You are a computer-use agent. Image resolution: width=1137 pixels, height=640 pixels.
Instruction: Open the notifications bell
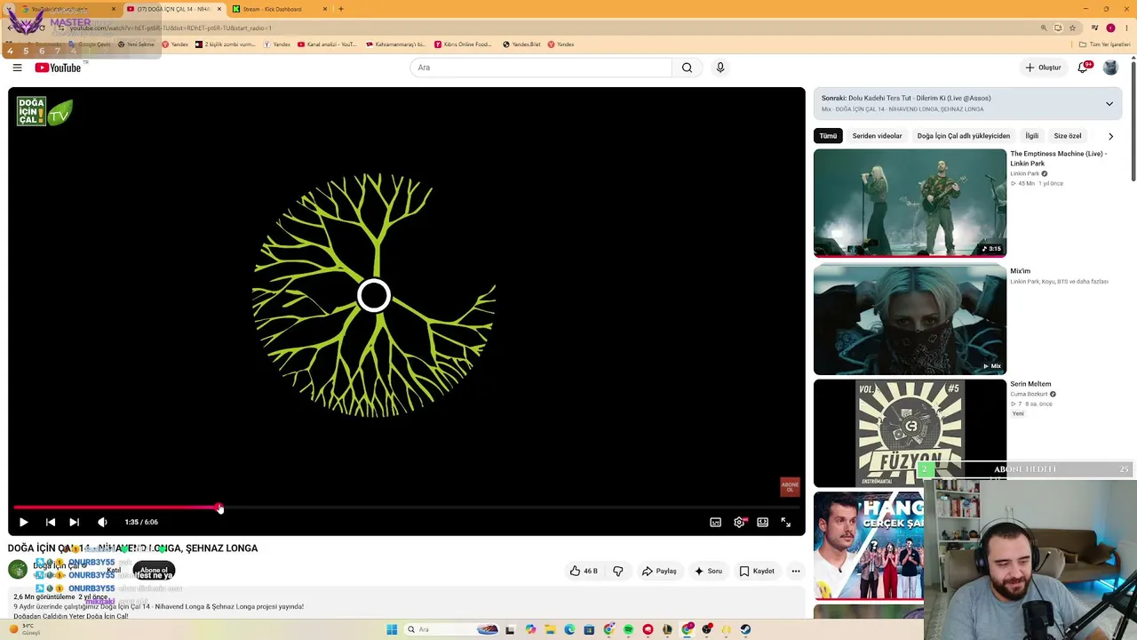pos(1083,68)
